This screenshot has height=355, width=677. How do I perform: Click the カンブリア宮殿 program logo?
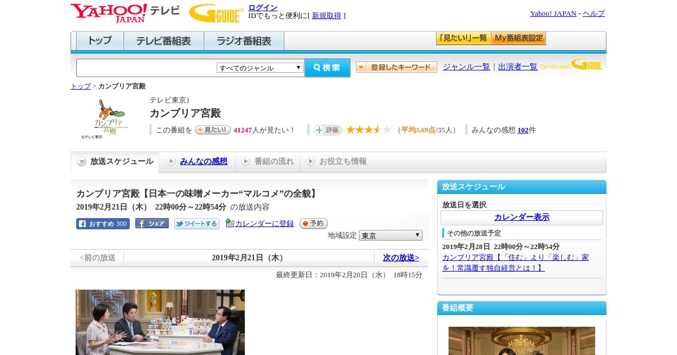click(x=104, y=119)
